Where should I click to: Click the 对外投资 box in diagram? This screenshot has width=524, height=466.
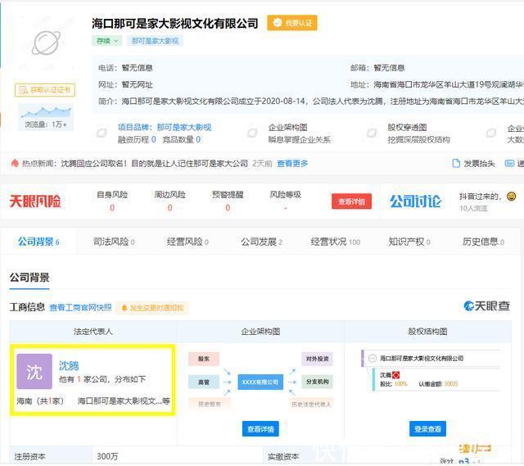coord(317,359)
